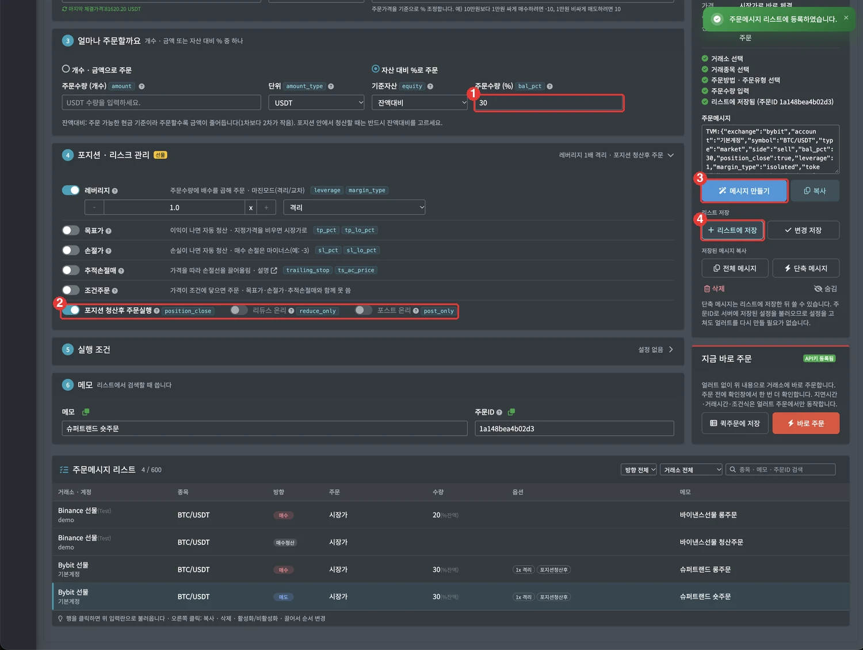Click 주문수량 (%) input field
The width and height of the screenshot is (863, 650).
[549, 102]
